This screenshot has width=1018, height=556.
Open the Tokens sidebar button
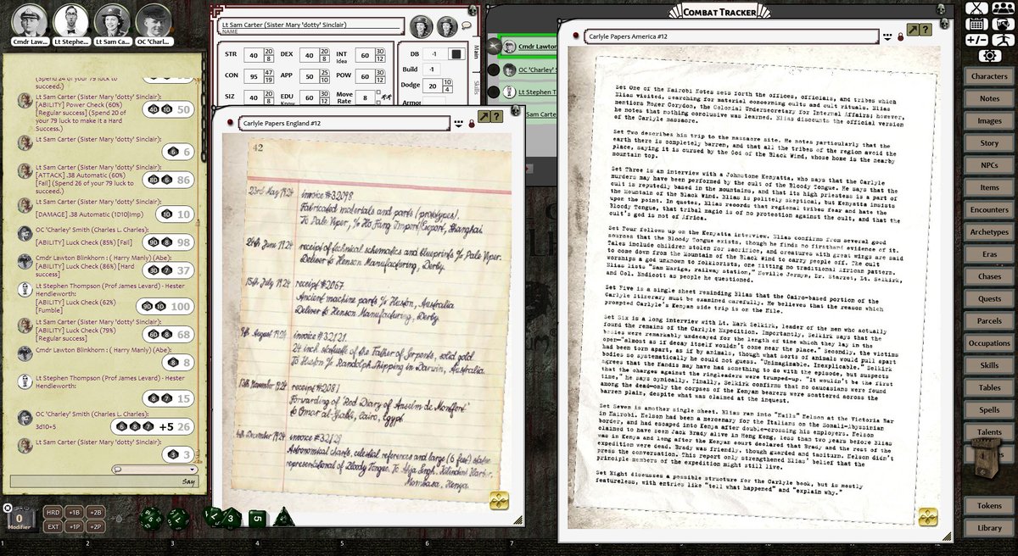pos(989,505)
